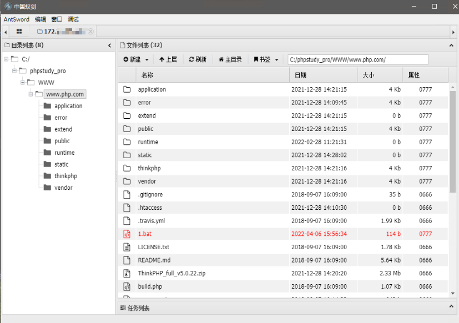Select extend folder icon in the tree

pyautogui.click(x=47, y=129)
